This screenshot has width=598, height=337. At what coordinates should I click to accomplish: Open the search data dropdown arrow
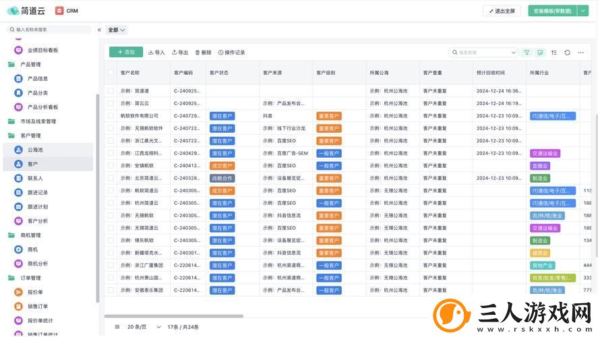click(x=513, y=53)
